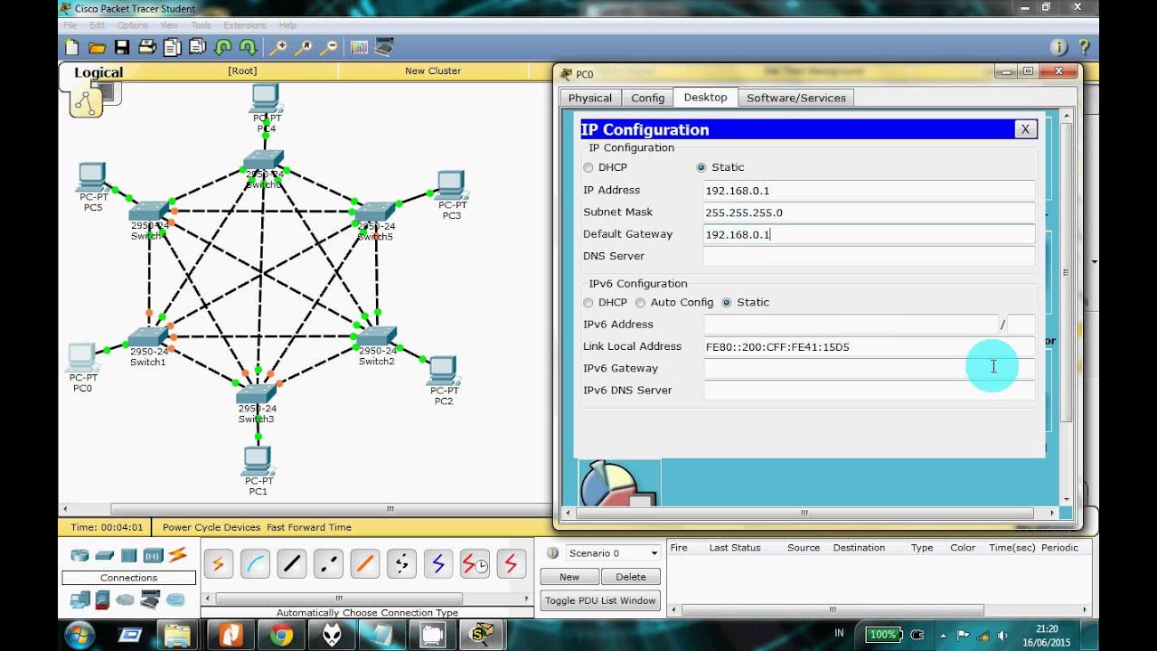This screenshot has width=1157, height=651.
Task: Pick the copper straight-through cable
Action: [x=292, y=564]
